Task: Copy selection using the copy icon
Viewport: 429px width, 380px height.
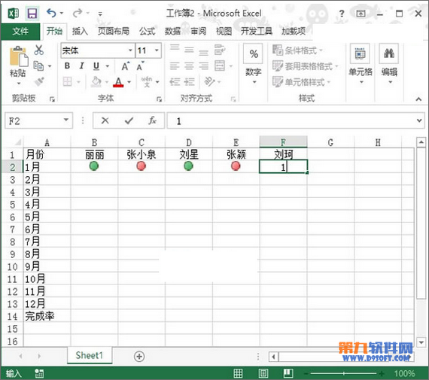Action: [x=38, y=65]
